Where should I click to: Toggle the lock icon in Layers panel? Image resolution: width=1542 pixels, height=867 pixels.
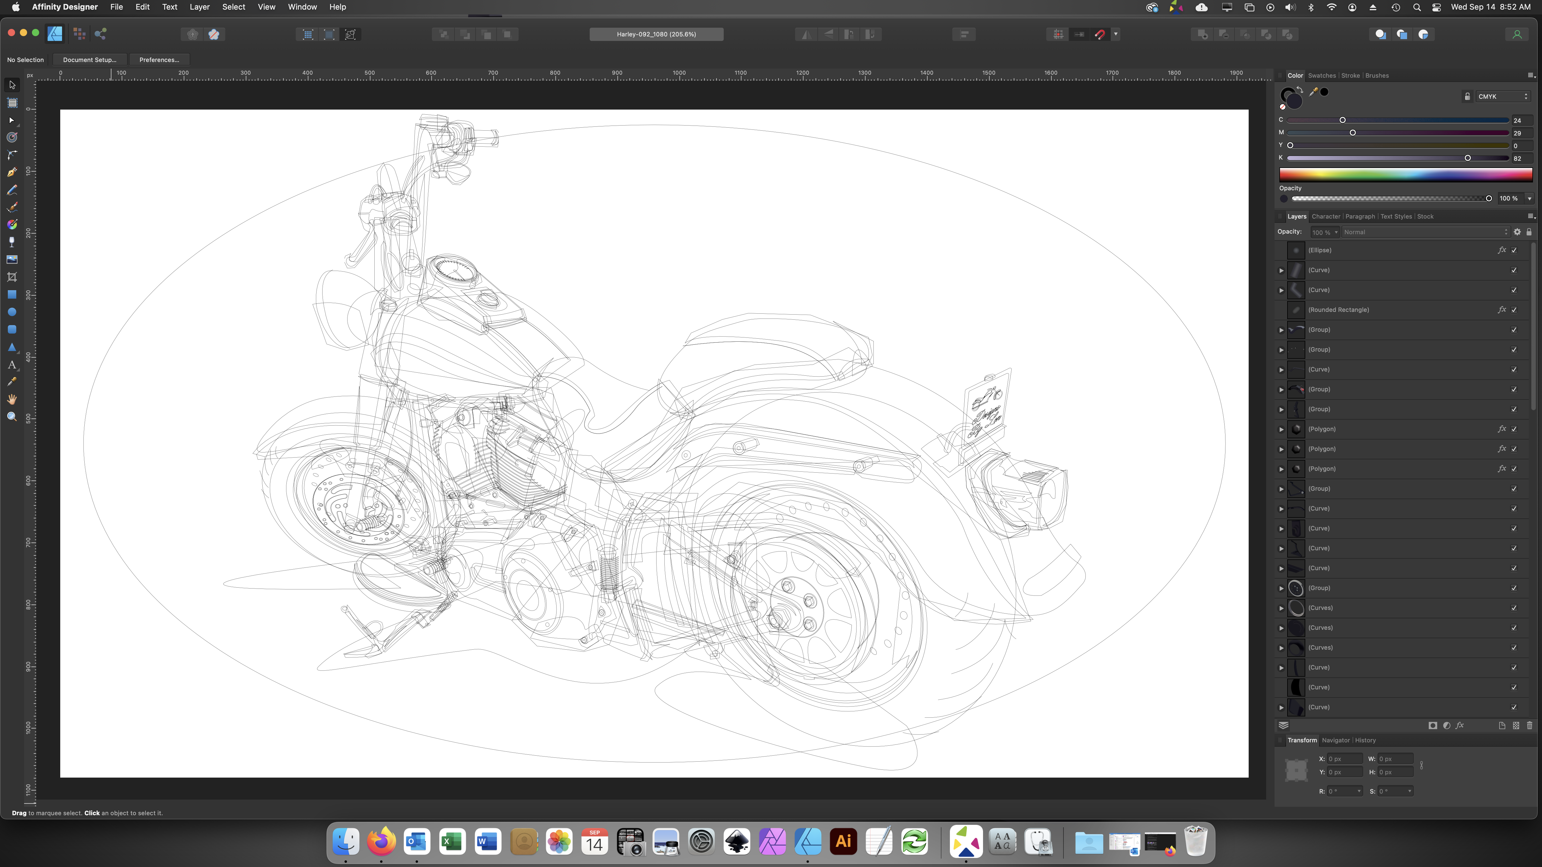click(1529, 232)
